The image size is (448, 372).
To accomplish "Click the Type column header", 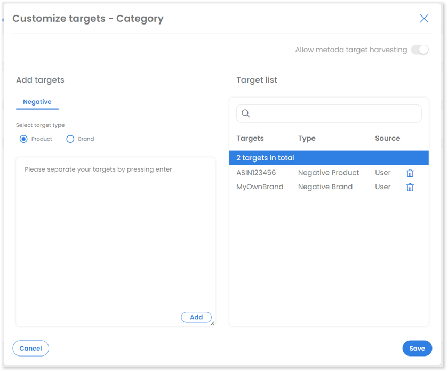I will (307, 139).
